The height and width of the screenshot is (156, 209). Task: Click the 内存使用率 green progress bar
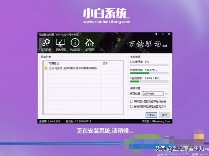coord(149,73)
